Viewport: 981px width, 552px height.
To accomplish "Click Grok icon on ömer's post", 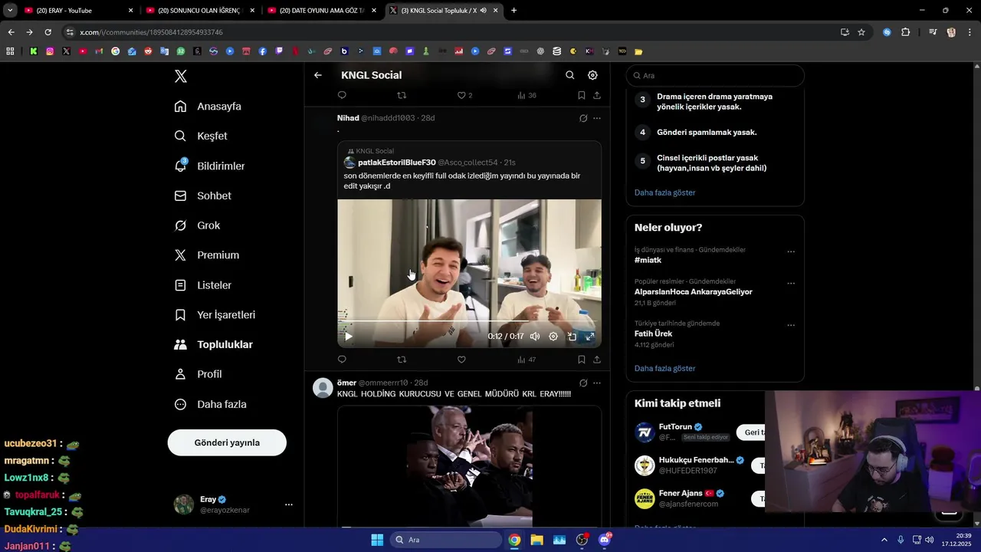I will pos(583,383).
